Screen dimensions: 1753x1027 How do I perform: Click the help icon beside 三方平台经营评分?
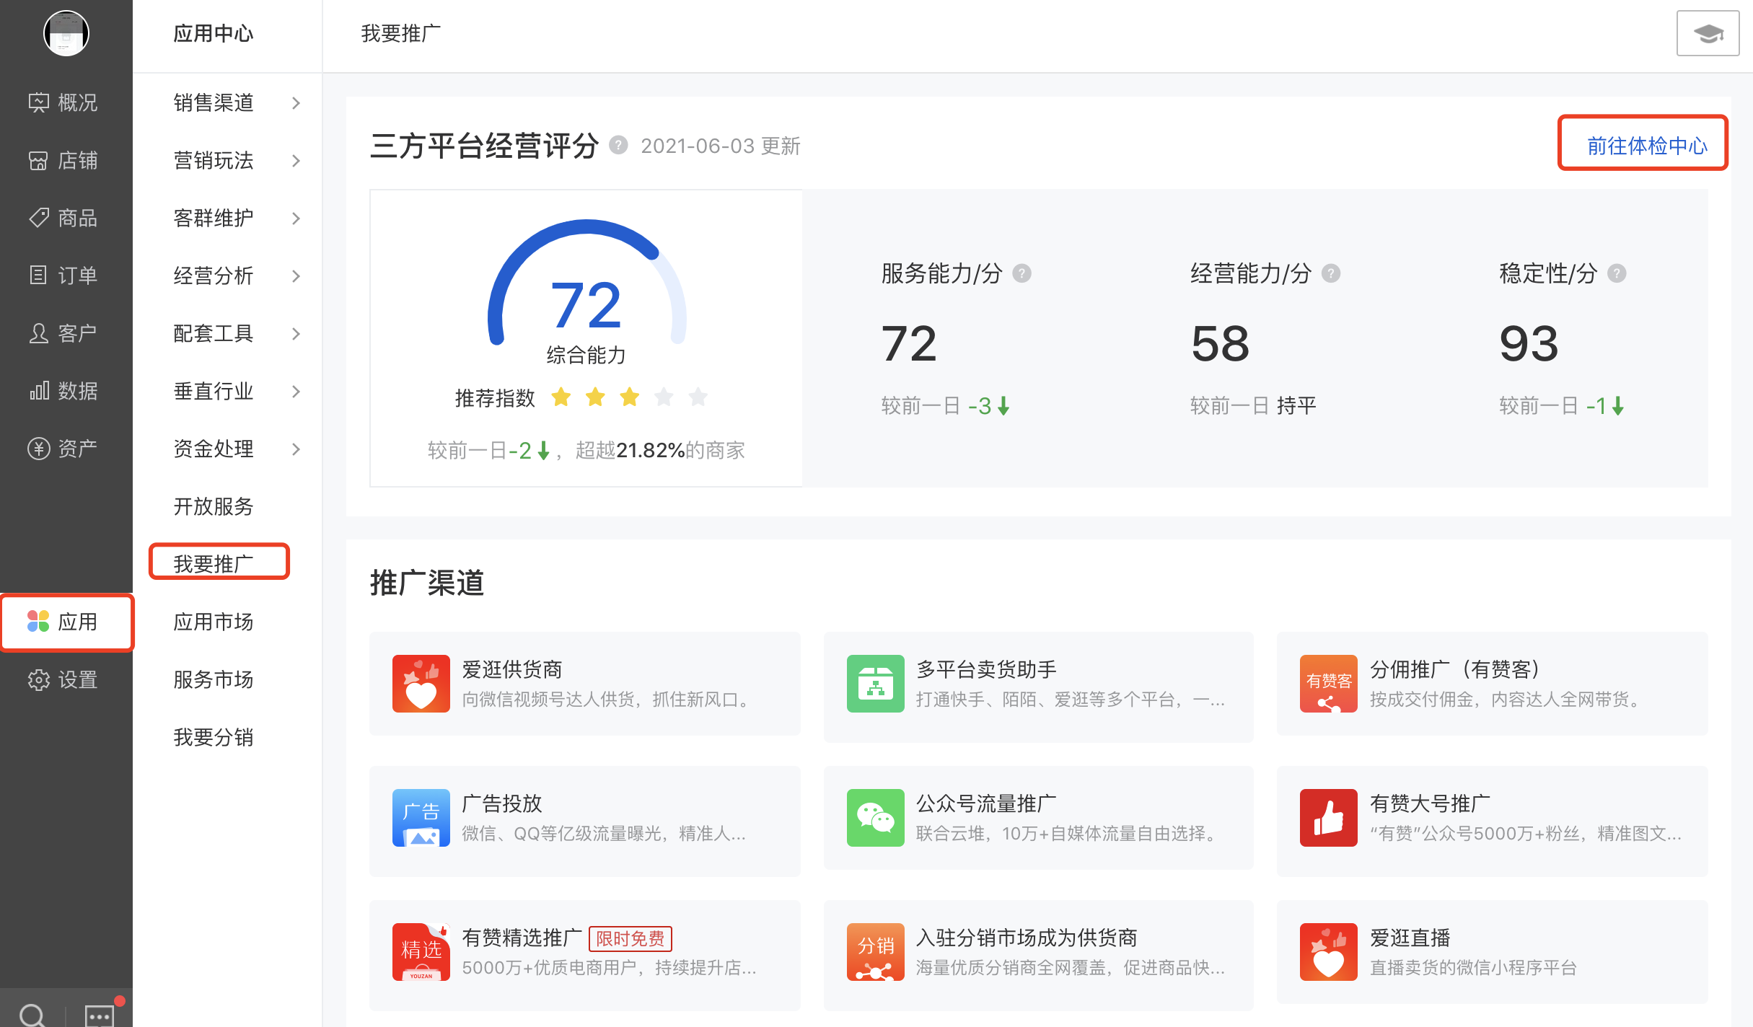[x=618, y=145]
